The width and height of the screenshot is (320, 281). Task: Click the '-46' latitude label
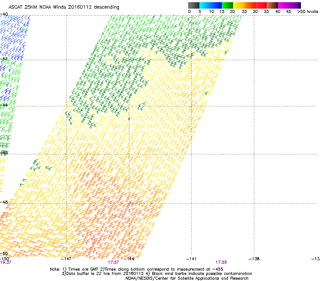[4, 153]
